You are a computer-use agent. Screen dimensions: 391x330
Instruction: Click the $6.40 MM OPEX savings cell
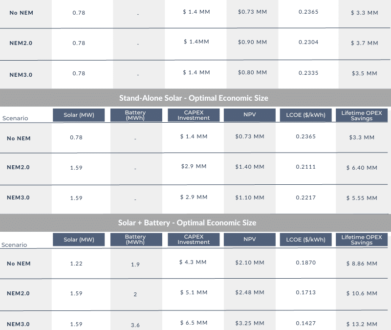[x=365, y=168]
